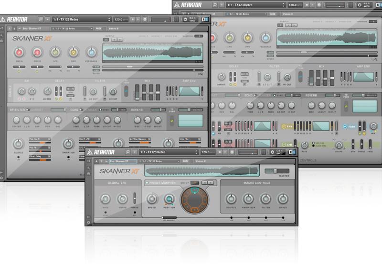382x268 pixels.
Task: Enable the PRESET MORPHER radio toggle
Action: pyautogui.click(x=147, y=182)
